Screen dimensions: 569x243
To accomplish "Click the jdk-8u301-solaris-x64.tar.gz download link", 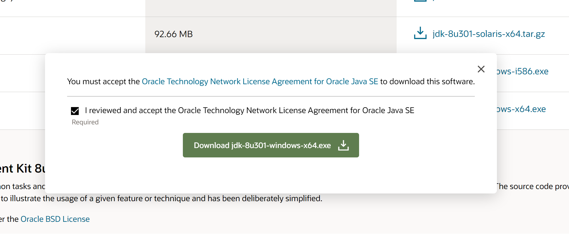I will coord(488,34).
